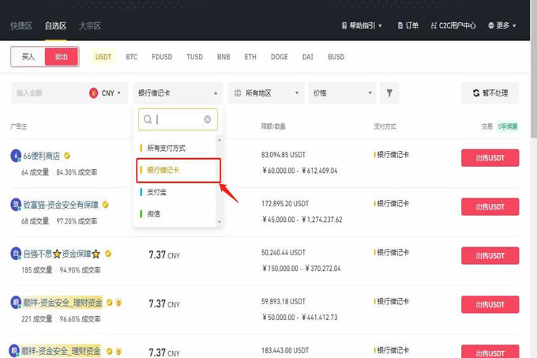Select DOGE coin tab
The height and width of the screenshot is (358, 537).
(280, 57)
